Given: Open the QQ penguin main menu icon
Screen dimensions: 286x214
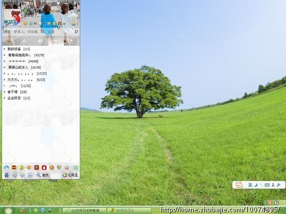Looking at the screenshot, I should [6, 175].
